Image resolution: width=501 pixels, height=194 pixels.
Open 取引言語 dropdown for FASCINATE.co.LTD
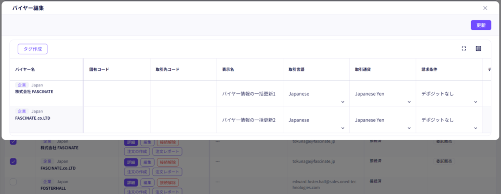point(317,120)
